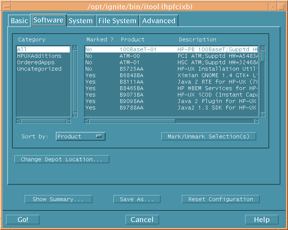Select the Uncategorized category
This screenshot has width=288, height=230.
click(x=39, y=69)
